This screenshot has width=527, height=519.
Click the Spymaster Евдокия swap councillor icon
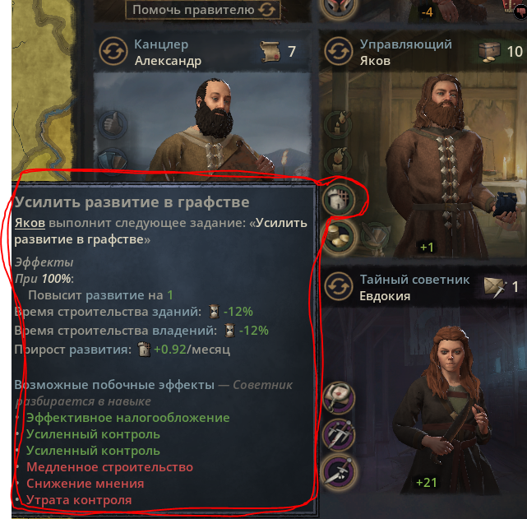339,287
